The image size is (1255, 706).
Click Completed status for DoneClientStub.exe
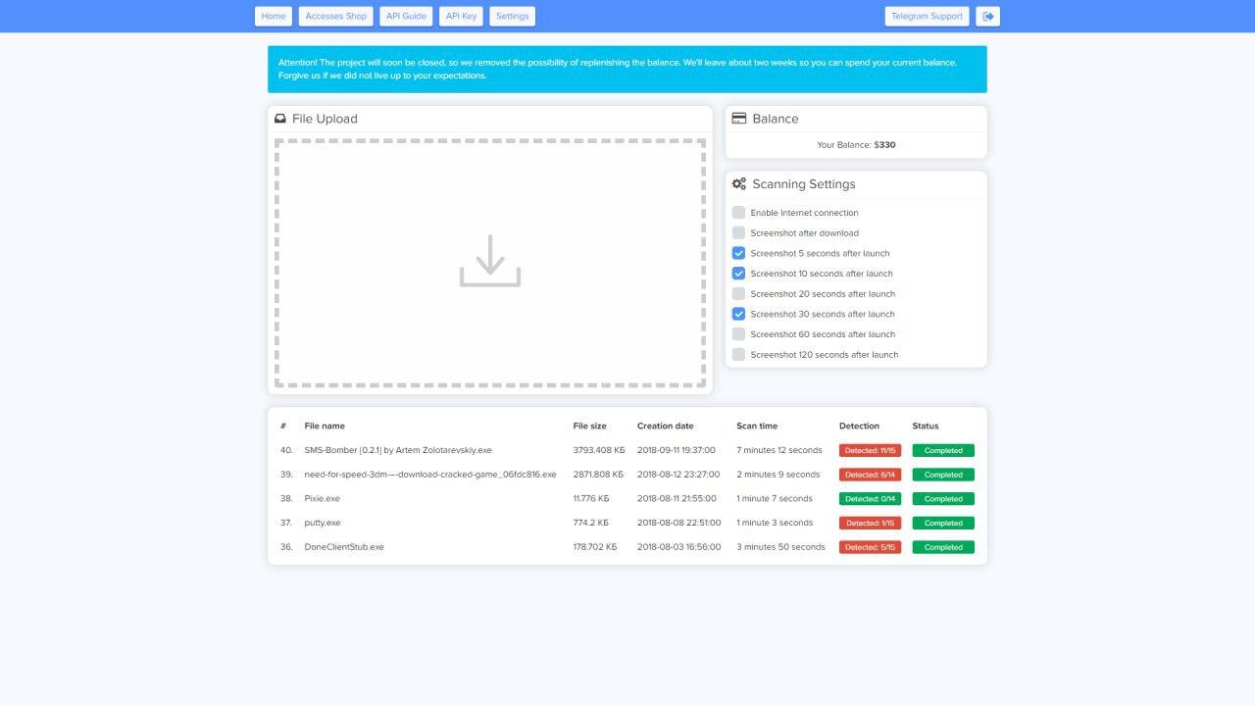tap(943, 547)
